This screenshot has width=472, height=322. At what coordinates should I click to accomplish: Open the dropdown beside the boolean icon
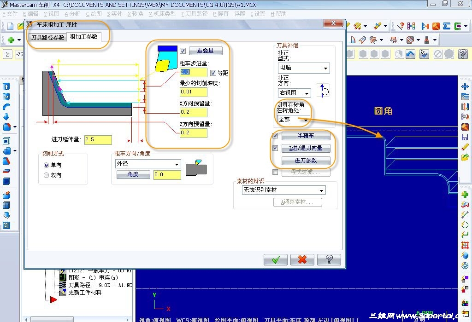coord(15,150)
